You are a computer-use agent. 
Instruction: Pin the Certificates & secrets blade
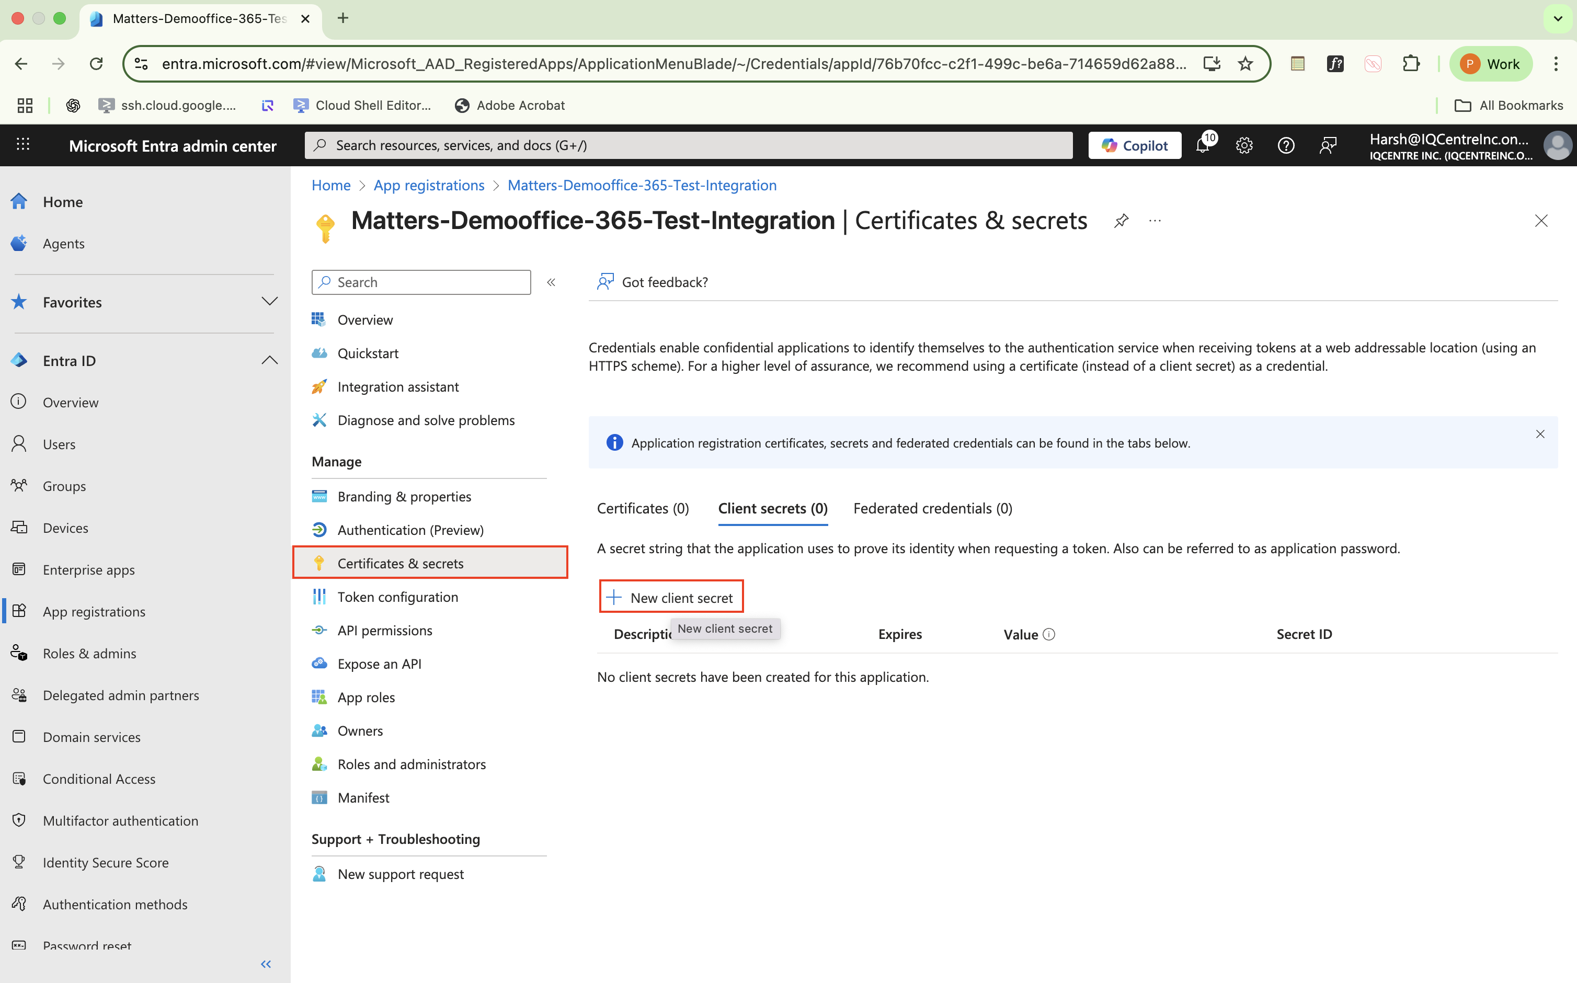1122,221
